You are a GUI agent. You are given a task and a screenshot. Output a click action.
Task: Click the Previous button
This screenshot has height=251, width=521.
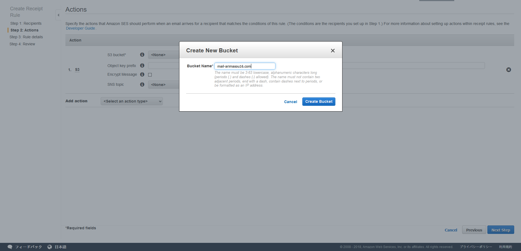pos(474,230)
